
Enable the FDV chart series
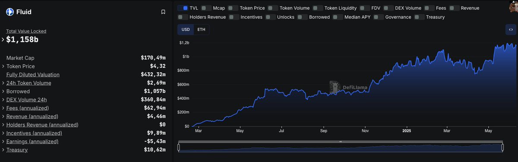tap(365, 8)
